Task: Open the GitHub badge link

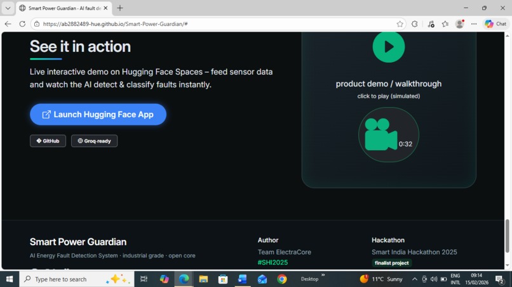Action: pyautogui.click(x=48, y=141)
